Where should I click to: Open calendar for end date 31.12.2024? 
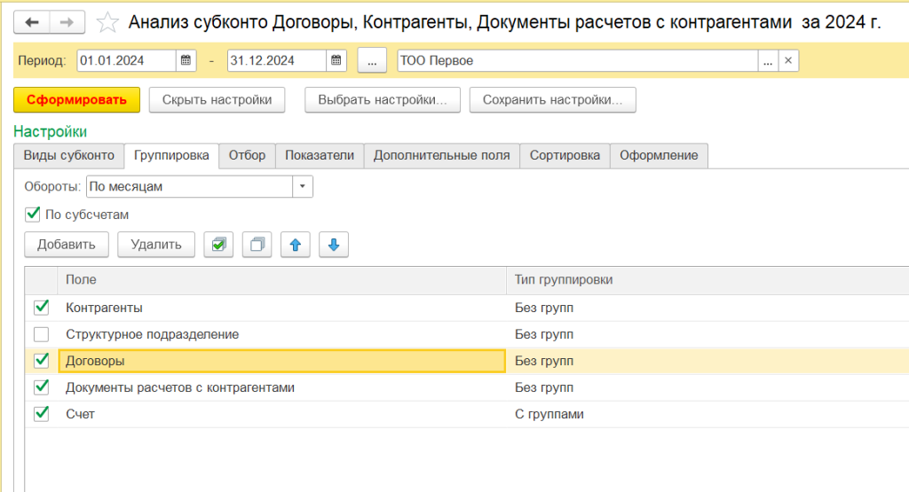pyautogui.click(x=336, y=61)
